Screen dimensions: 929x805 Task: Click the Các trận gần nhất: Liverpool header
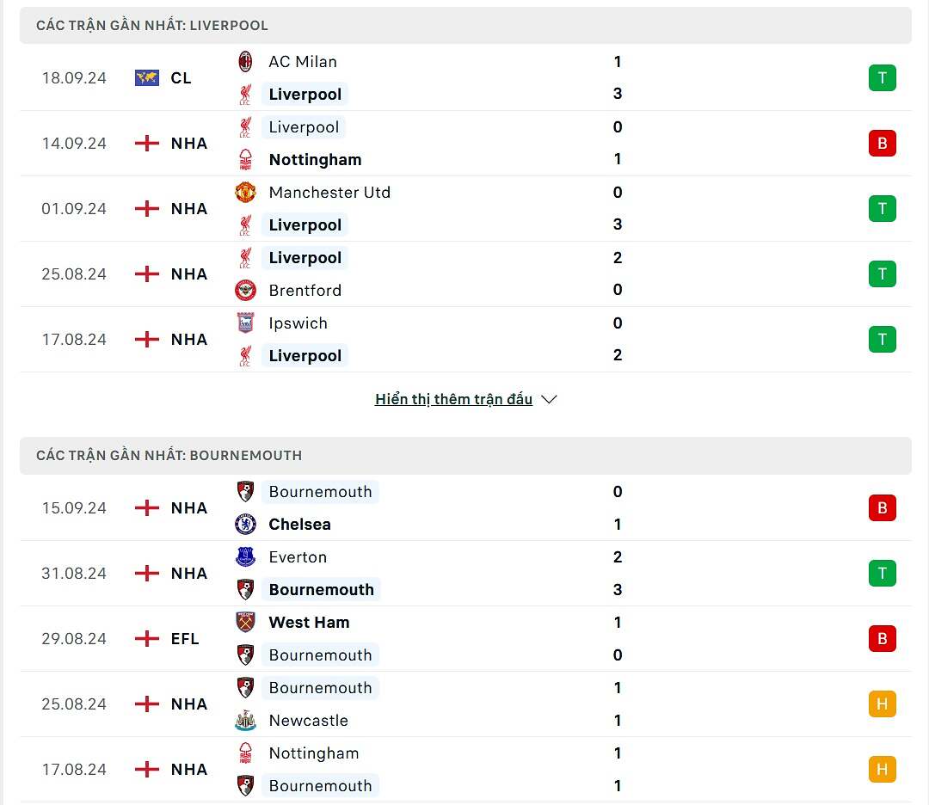[x=152, y=26]
